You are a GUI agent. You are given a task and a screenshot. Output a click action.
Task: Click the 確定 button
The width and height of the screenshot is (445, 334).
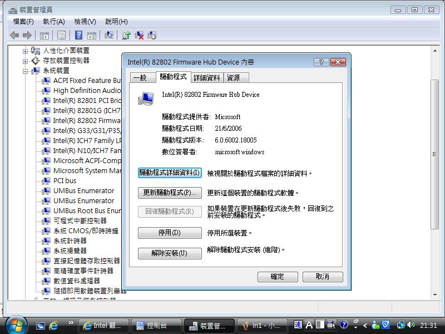[x=278, y=277]
